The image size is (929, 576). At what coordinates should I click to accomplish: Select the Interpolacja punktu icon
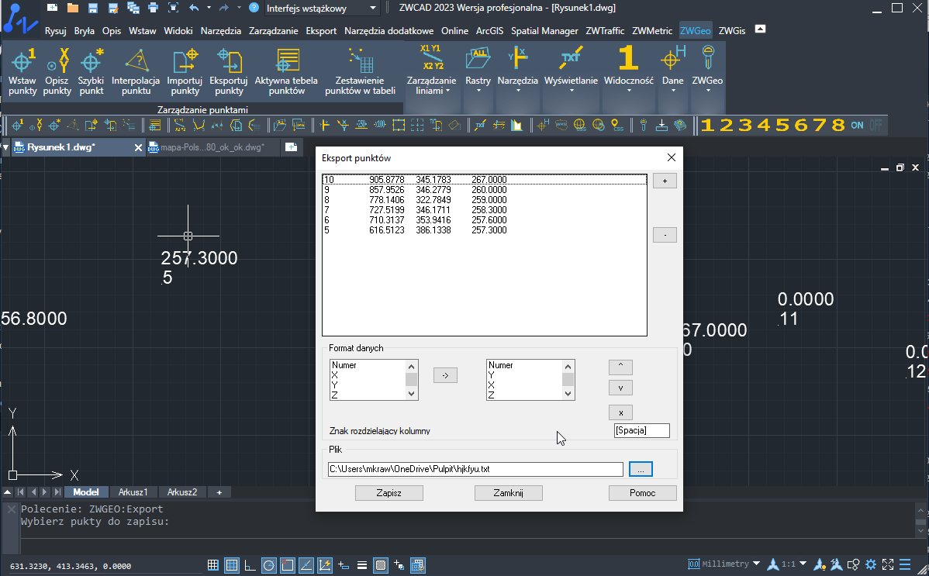[136, 71]
